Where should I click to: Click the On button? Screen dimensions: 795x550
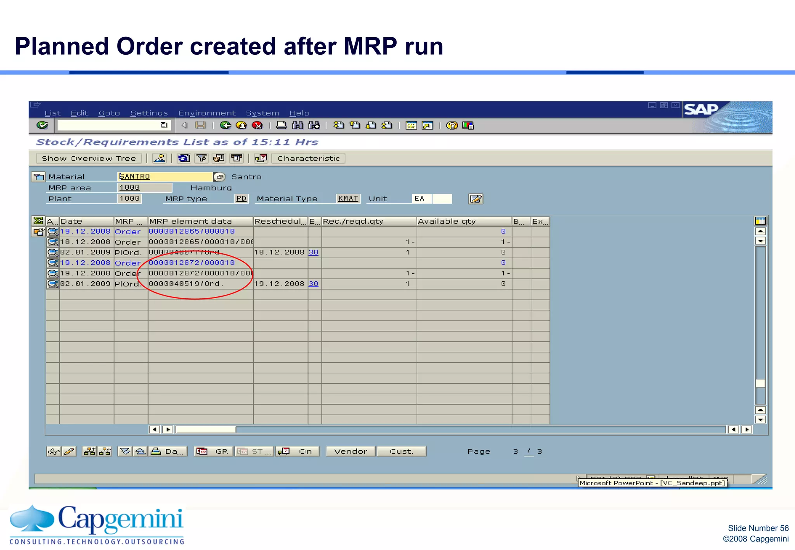[297, 451]
